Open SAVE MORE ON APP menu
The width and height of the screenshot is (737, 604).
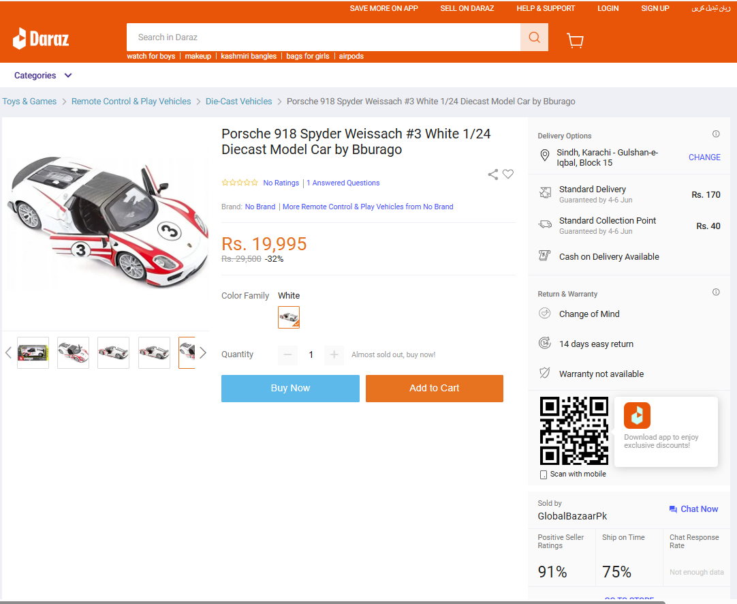tap(383, 8)
